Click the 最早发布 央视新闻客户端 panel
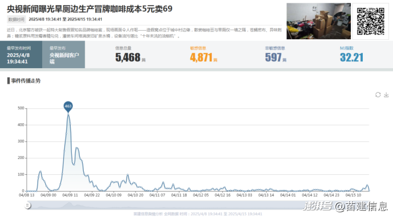 coord(63,54)
